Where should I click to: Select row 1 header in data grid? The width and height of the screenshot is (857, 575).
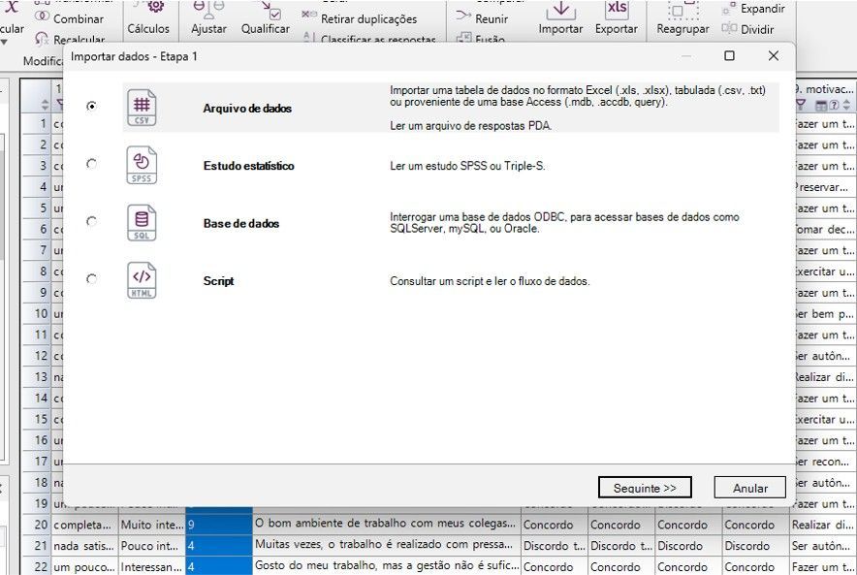37,123
